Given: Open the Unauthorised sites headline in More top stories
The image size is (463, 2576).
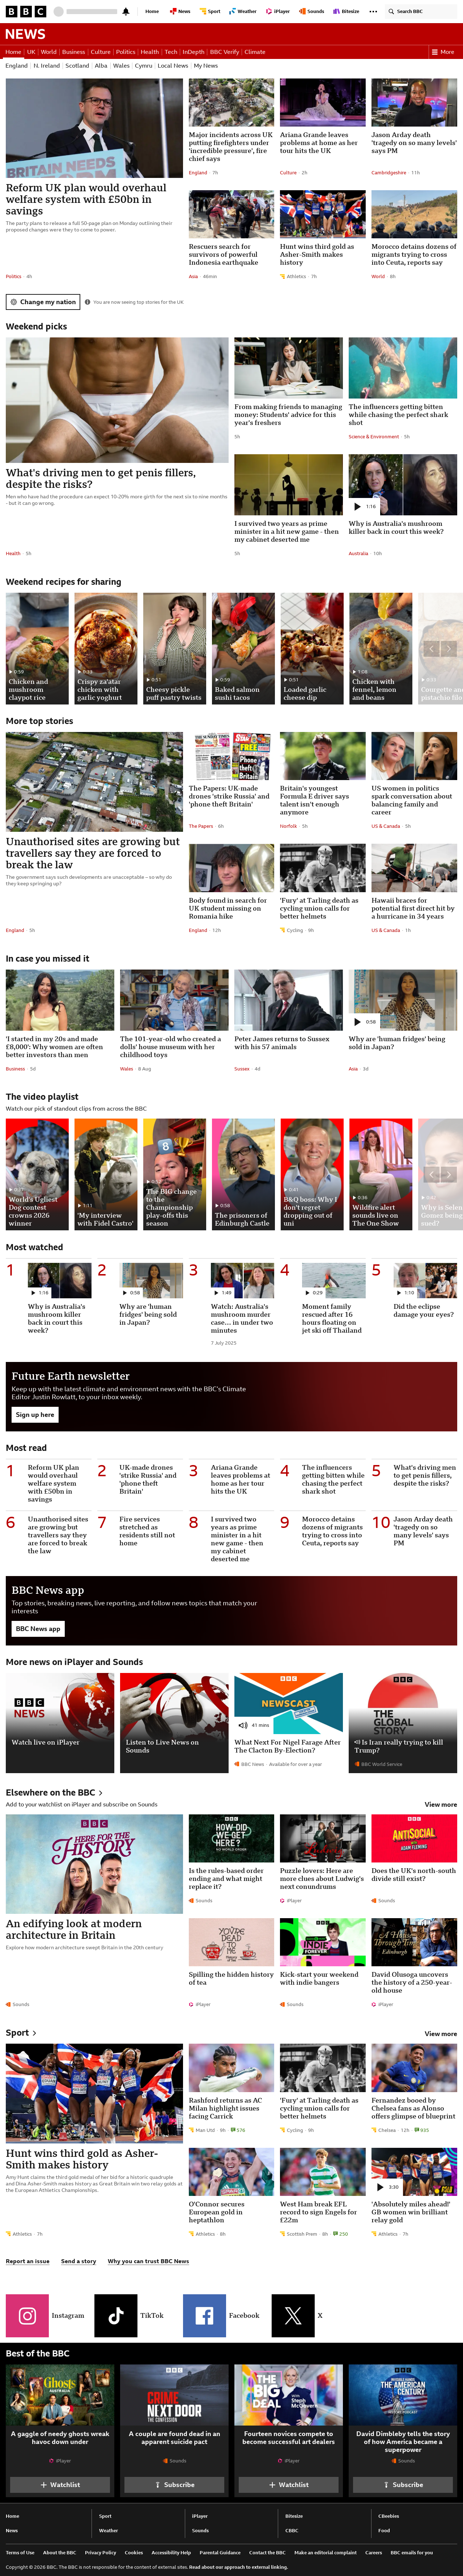Looking at the screenshot, I should pos(93,853).
